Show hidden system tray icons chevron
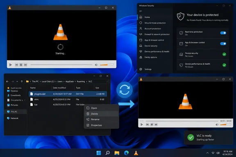The image size is (236, 157). (x=207, y=153)
